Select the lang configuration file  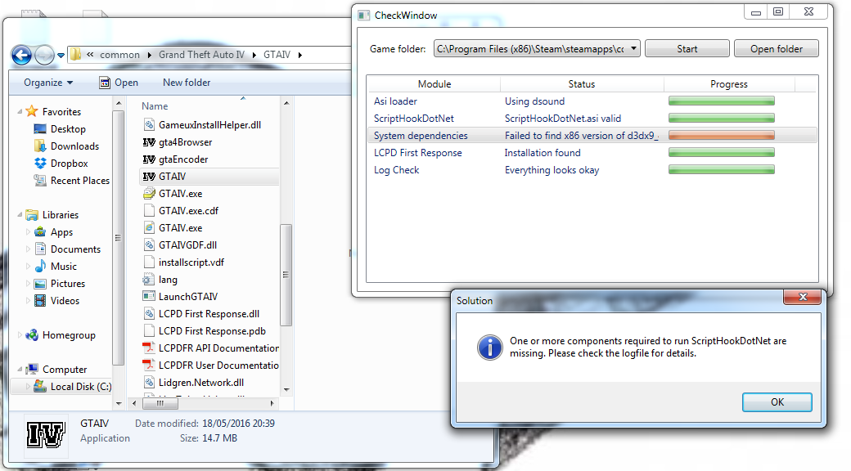pos(168,280)
